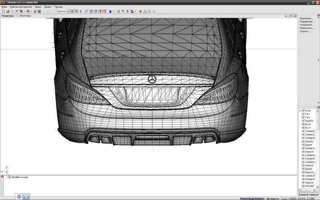Click the red X delete icon in toolbar
Viewport: 320px width, 200px height.
[x=17, y=12]
